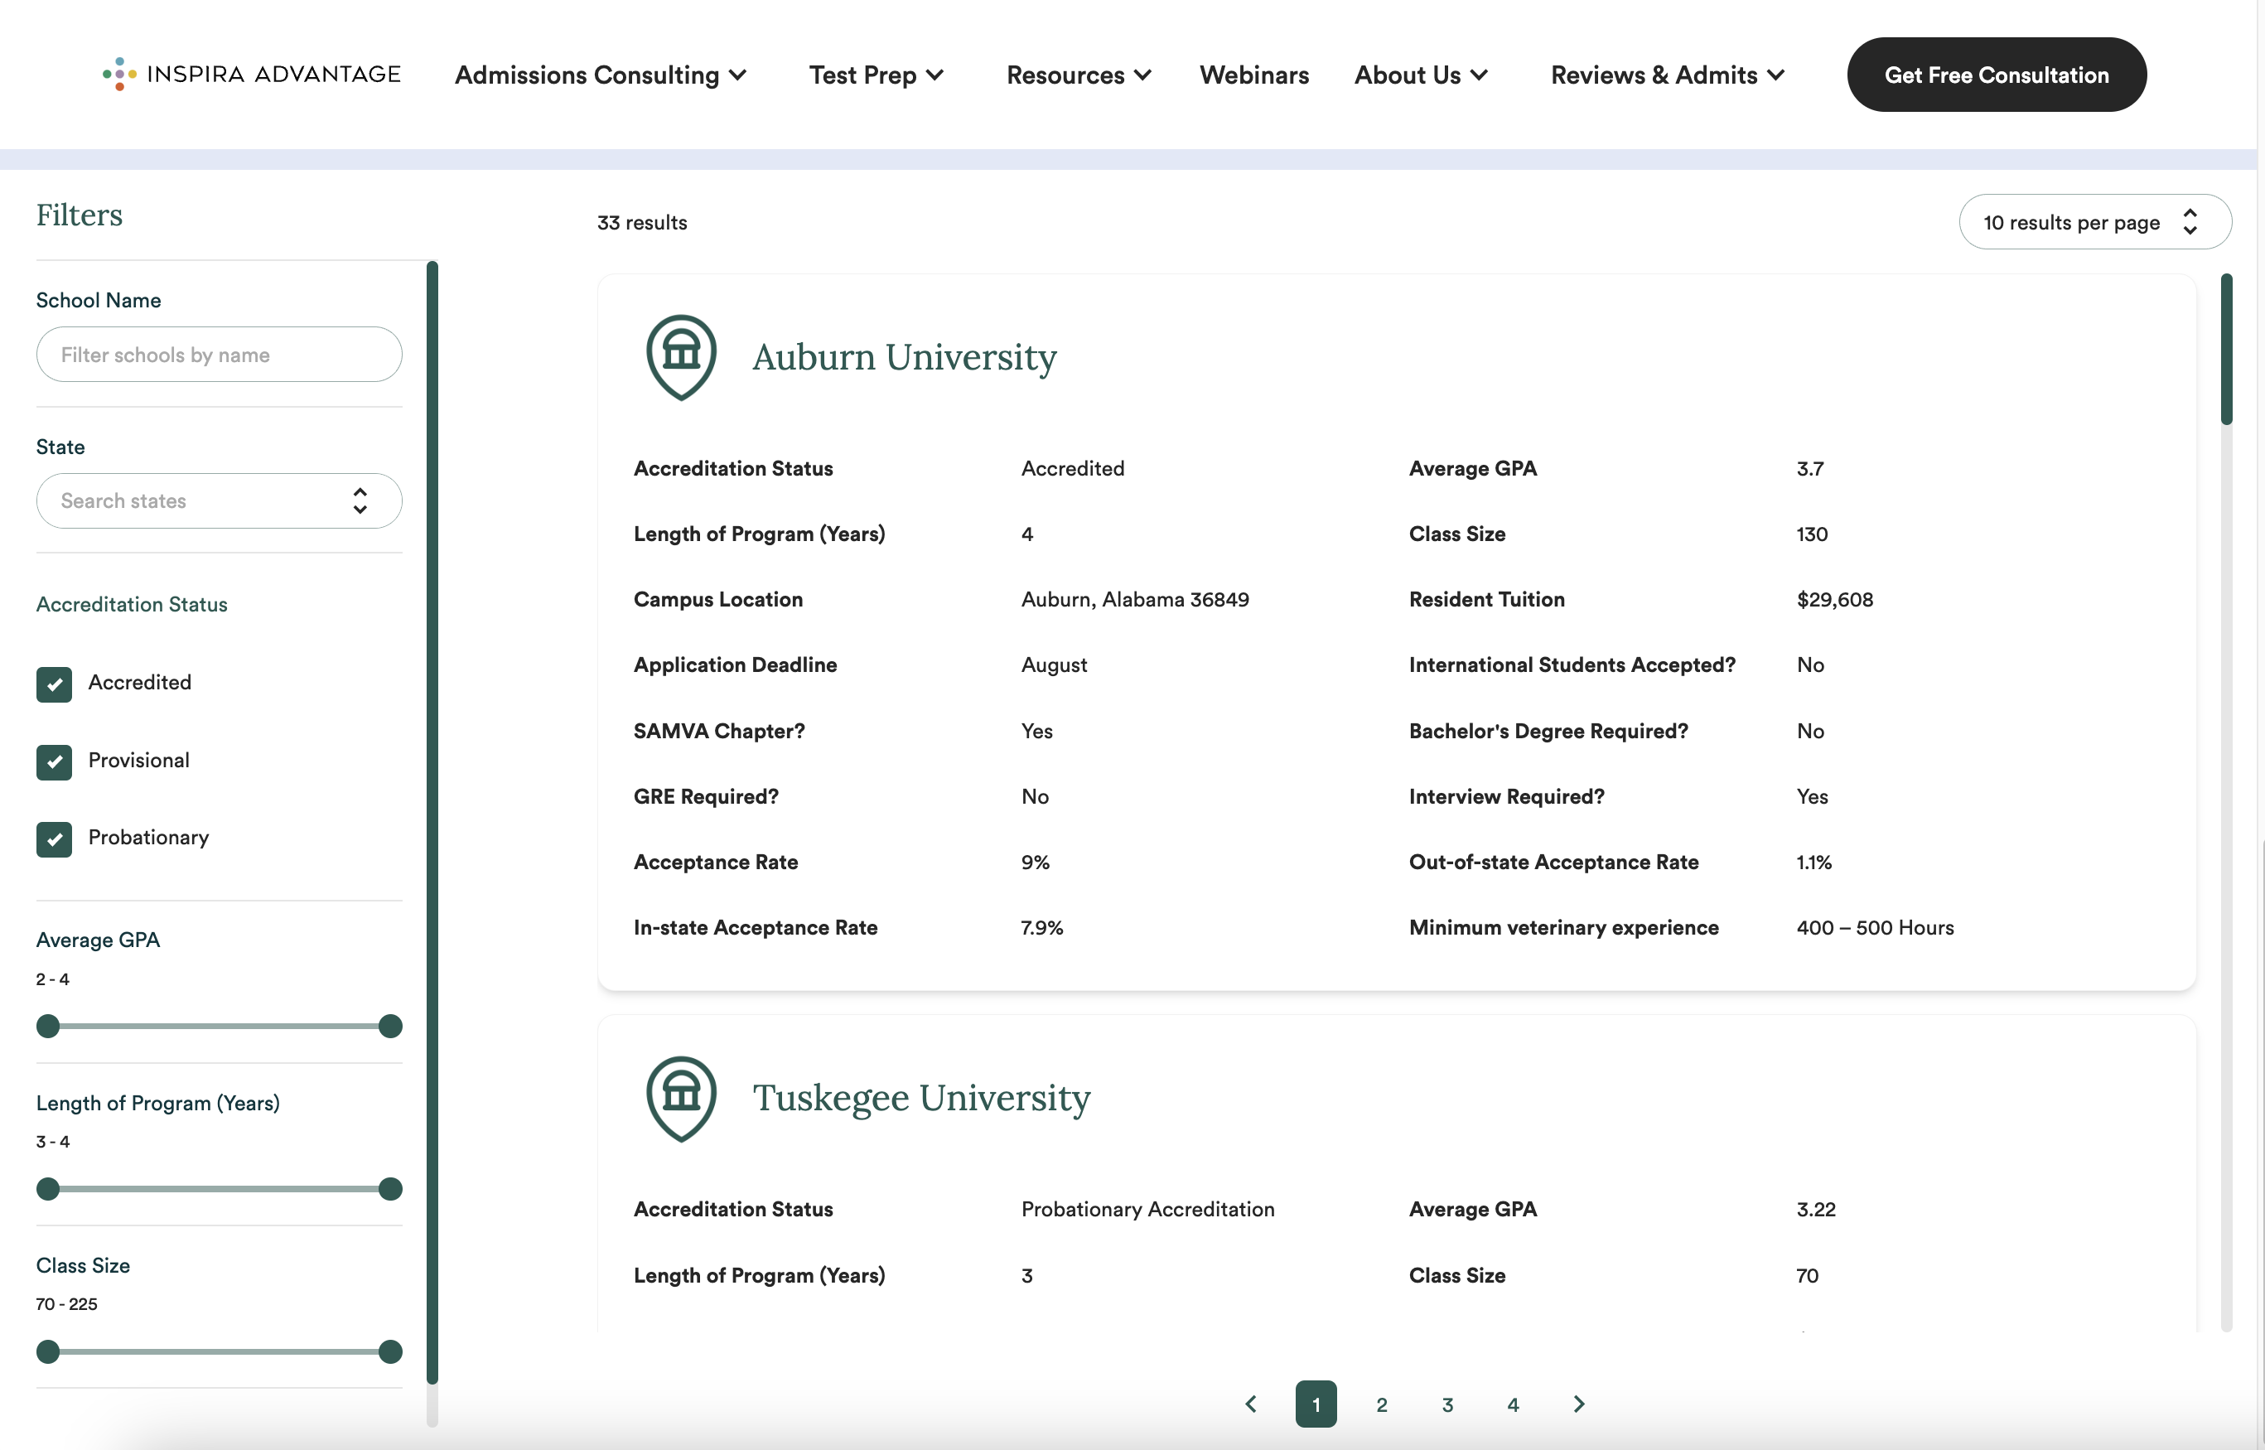This screenshot has width=2265, height=1450.
Task: Click Tuskegee University building pin icon
Action: click(681, 1098)
